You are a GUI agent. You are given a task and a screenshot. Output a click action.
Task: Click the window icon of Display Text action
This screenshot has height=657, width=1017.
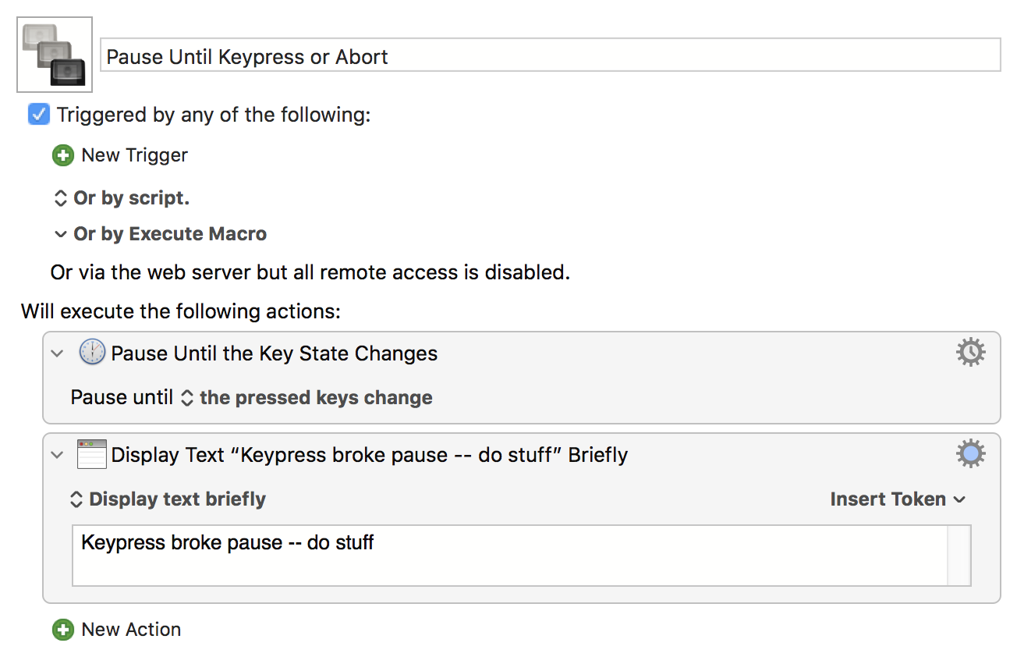(92, 454)
